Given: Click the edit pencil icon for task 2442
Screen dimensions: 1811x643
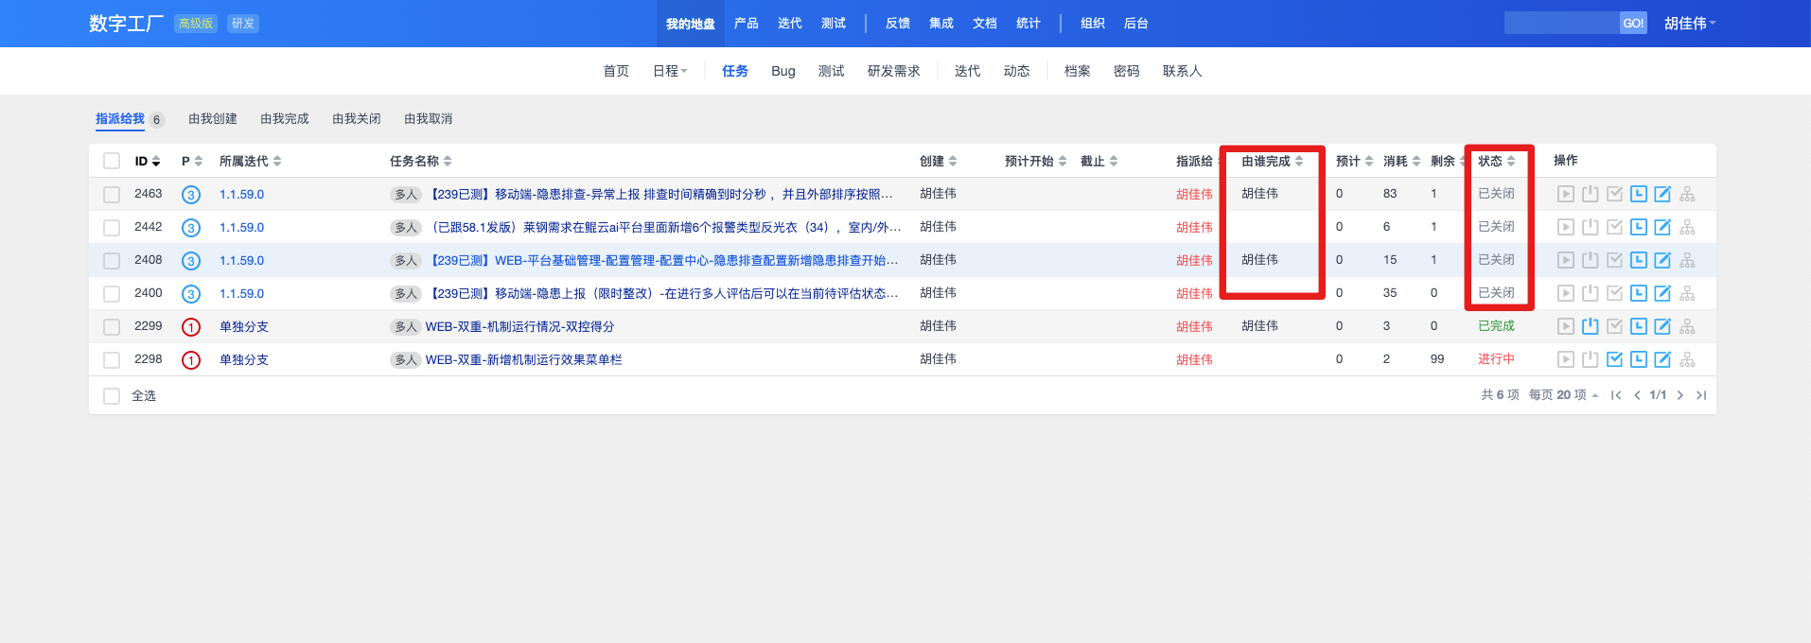Looking at the screenshot, I should tap(1662, 227).
